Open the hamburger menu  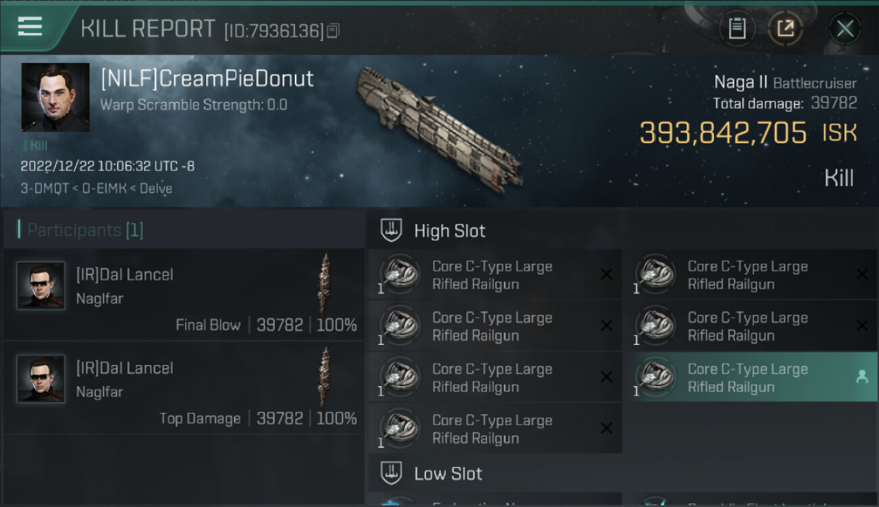tap(30, 27)
